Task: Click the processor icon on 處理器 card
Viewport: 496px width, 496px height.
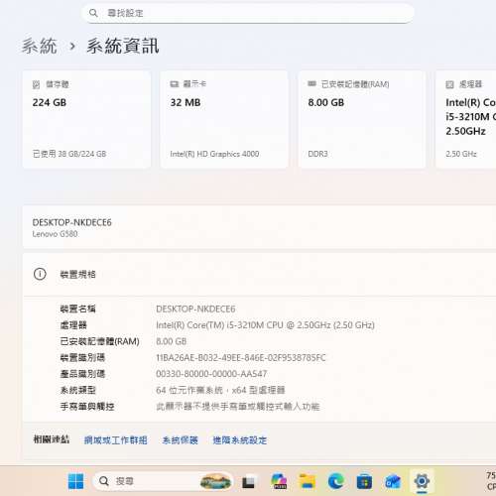Action: click(x=449, y=84)
